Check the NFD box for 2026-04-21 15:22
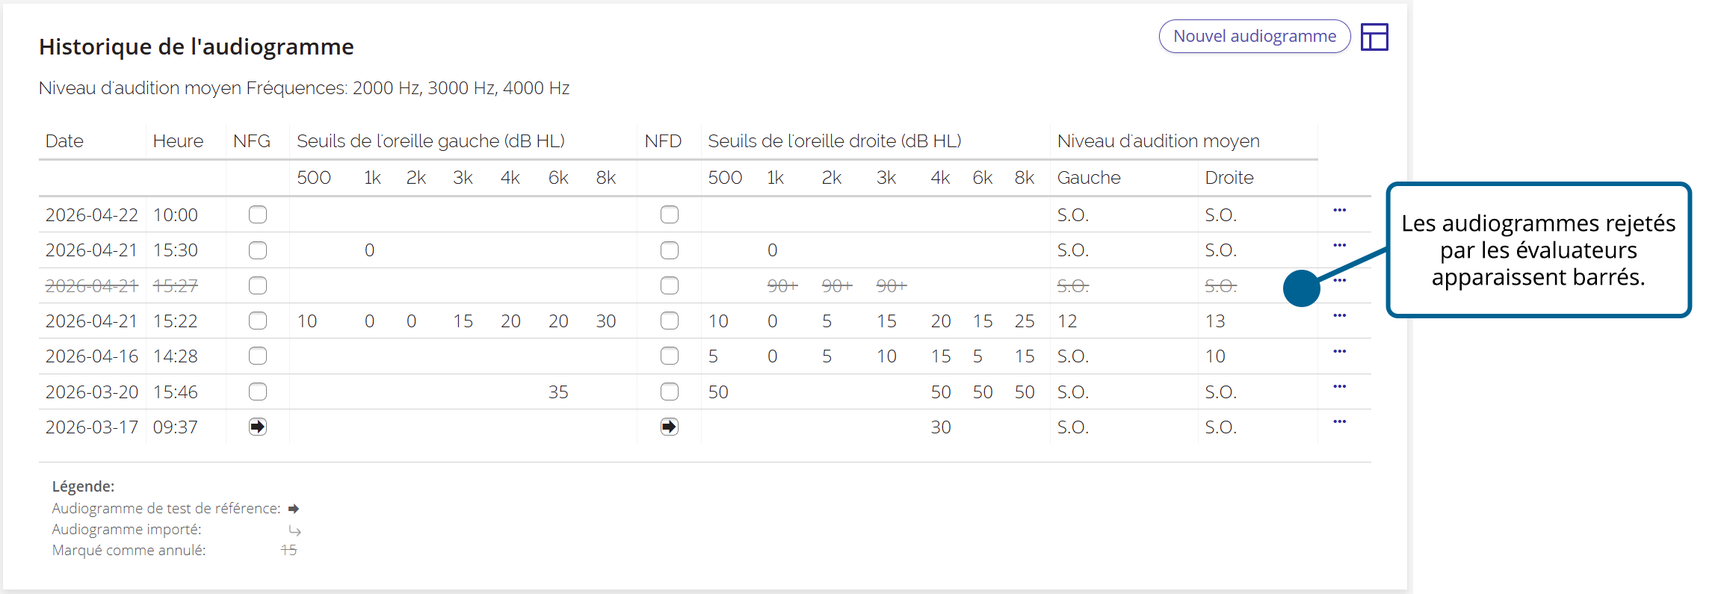The width and height of the screenshot is (1730, 594). [670, 321]
